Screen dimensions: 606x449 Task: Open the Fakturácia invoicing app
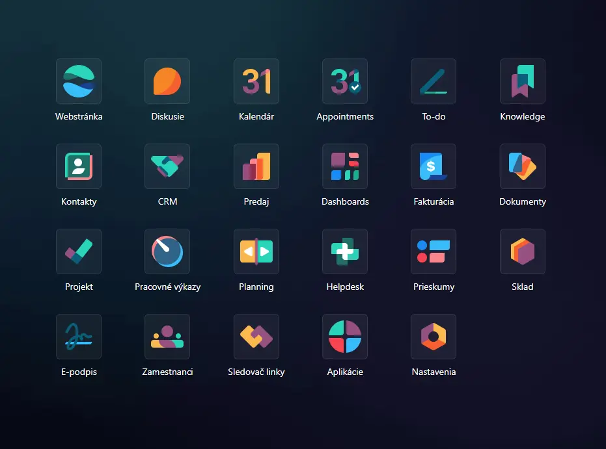click(x=434, y=166)
